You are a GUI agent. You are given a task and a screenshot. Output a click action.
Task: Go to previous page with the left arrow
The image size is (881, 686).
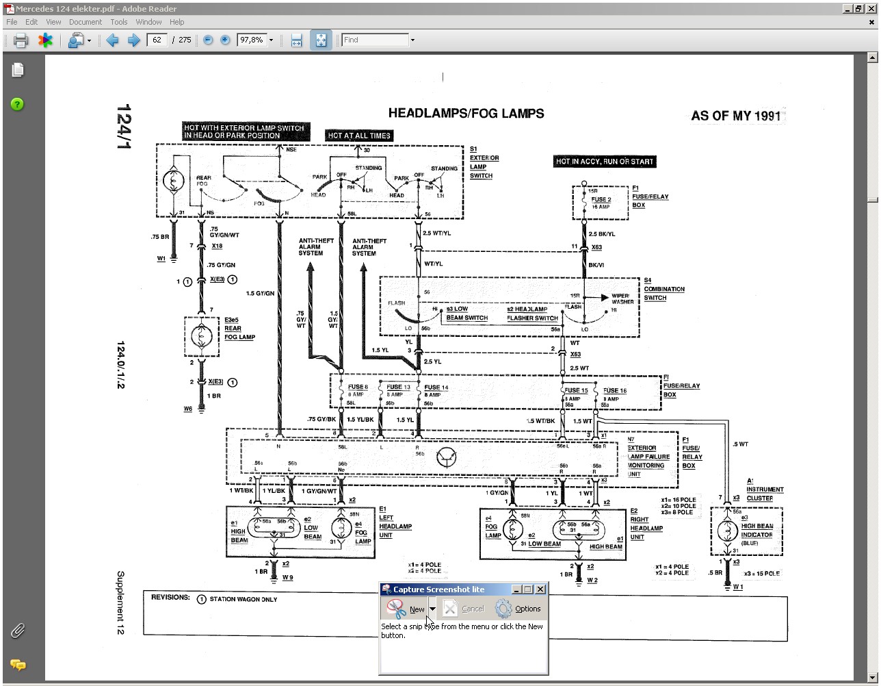[x=113, y=40]
